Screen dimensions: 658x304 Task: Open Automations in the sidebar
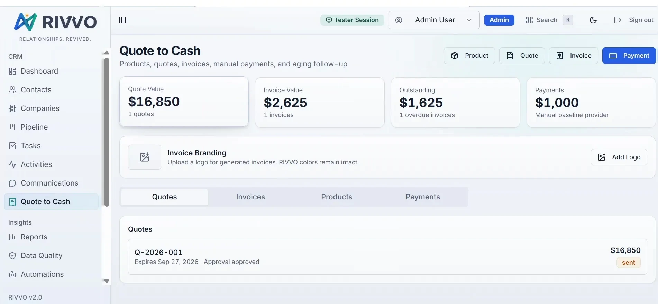51,274
